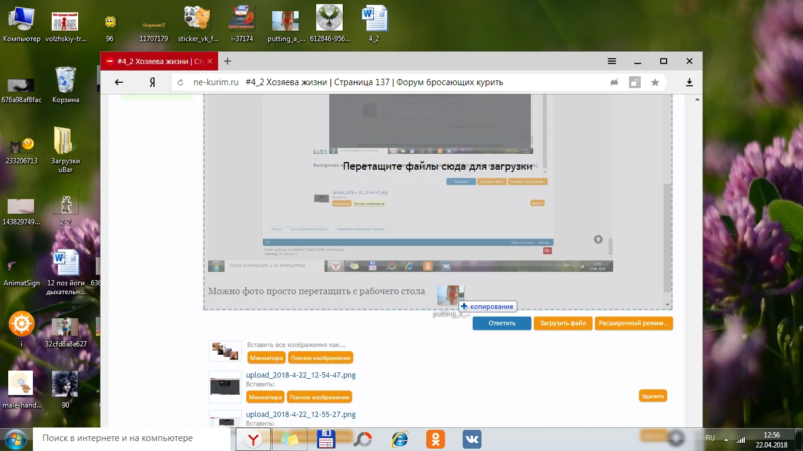This screenshot has width=803, height=451.
Task: Click the Turbo mode icon in address bar
Action: (x=615, y=82)
